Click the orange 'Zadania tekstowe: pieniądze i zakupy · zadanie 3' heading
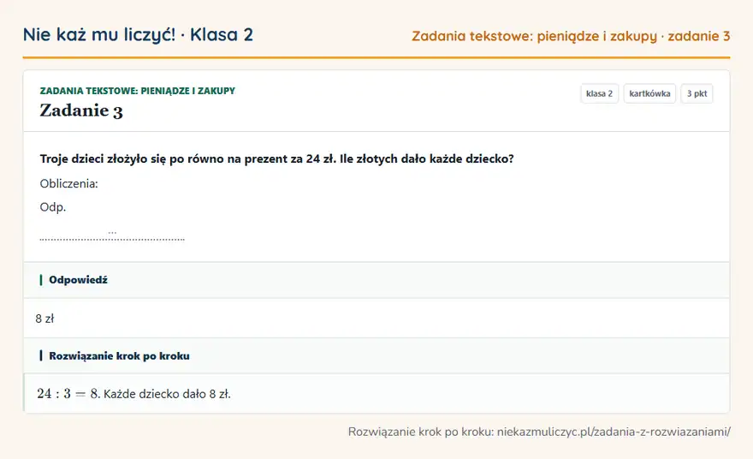Viewport: 753px width, 459px height. click(x=571, y=36)
